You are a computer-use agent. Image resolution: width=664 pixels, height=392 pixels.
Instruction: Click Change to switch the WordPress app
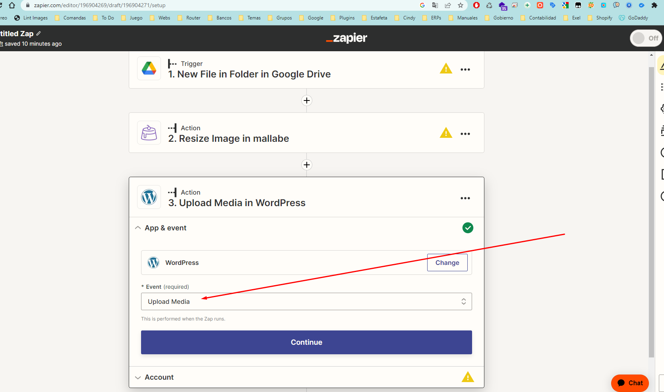coord(447,263)
